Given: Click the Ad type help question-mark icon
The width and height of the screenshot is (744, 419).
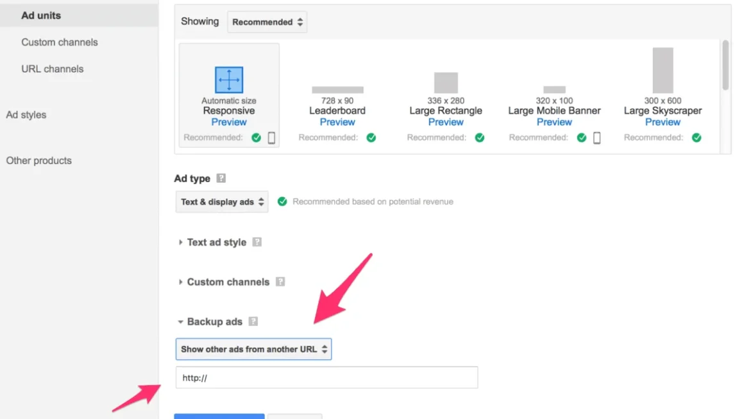Looking at the screenshot, I should click(x=221, y=178).
